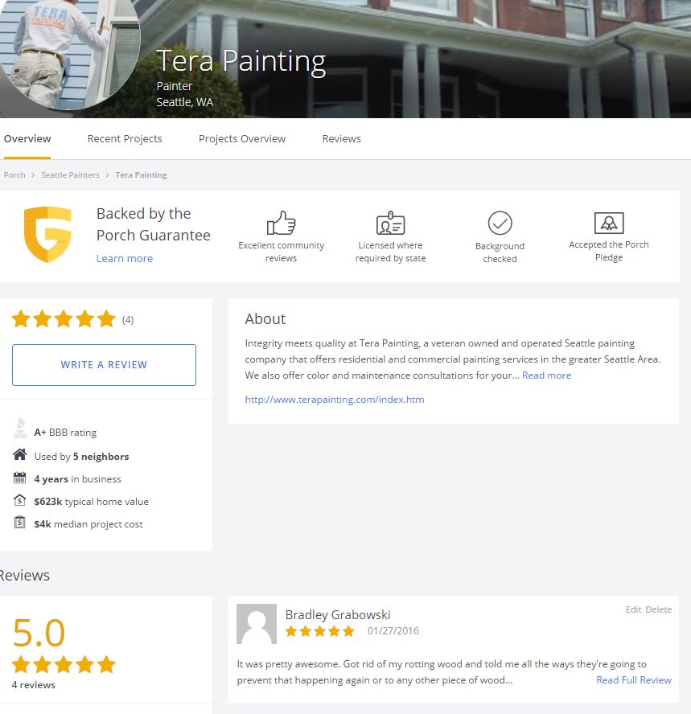Click the '4 reviews' label
Viewport: 691px width, 714px height.
point(33,685)
